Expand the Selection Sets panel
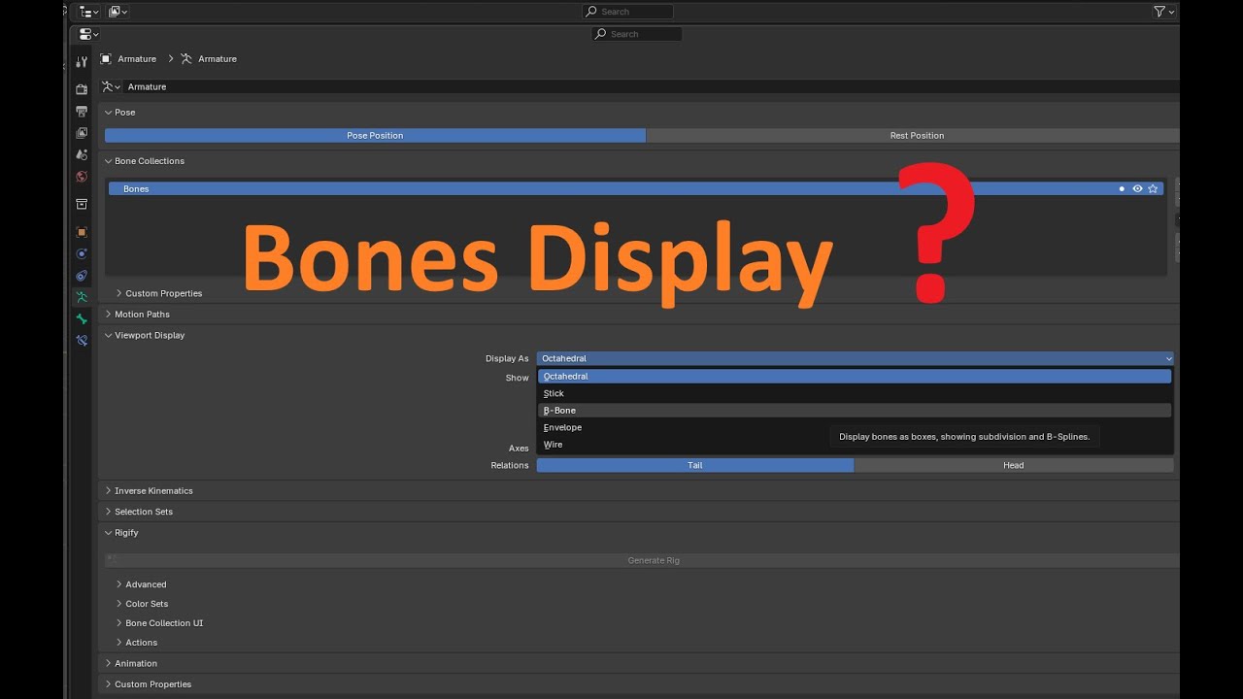 pyautogui.click(x=109, y=512)
